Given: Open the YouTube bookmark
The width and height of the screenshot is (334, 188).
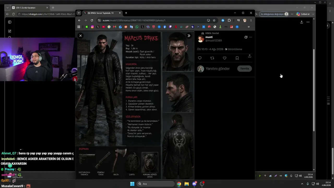Looking at the screenshot, I should (x=104, y=27).
